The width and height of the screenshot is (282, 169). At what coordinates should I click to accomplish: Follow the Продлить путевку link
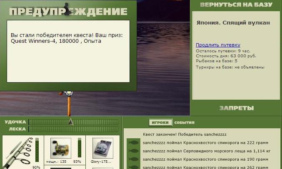[x=218, y=45]
